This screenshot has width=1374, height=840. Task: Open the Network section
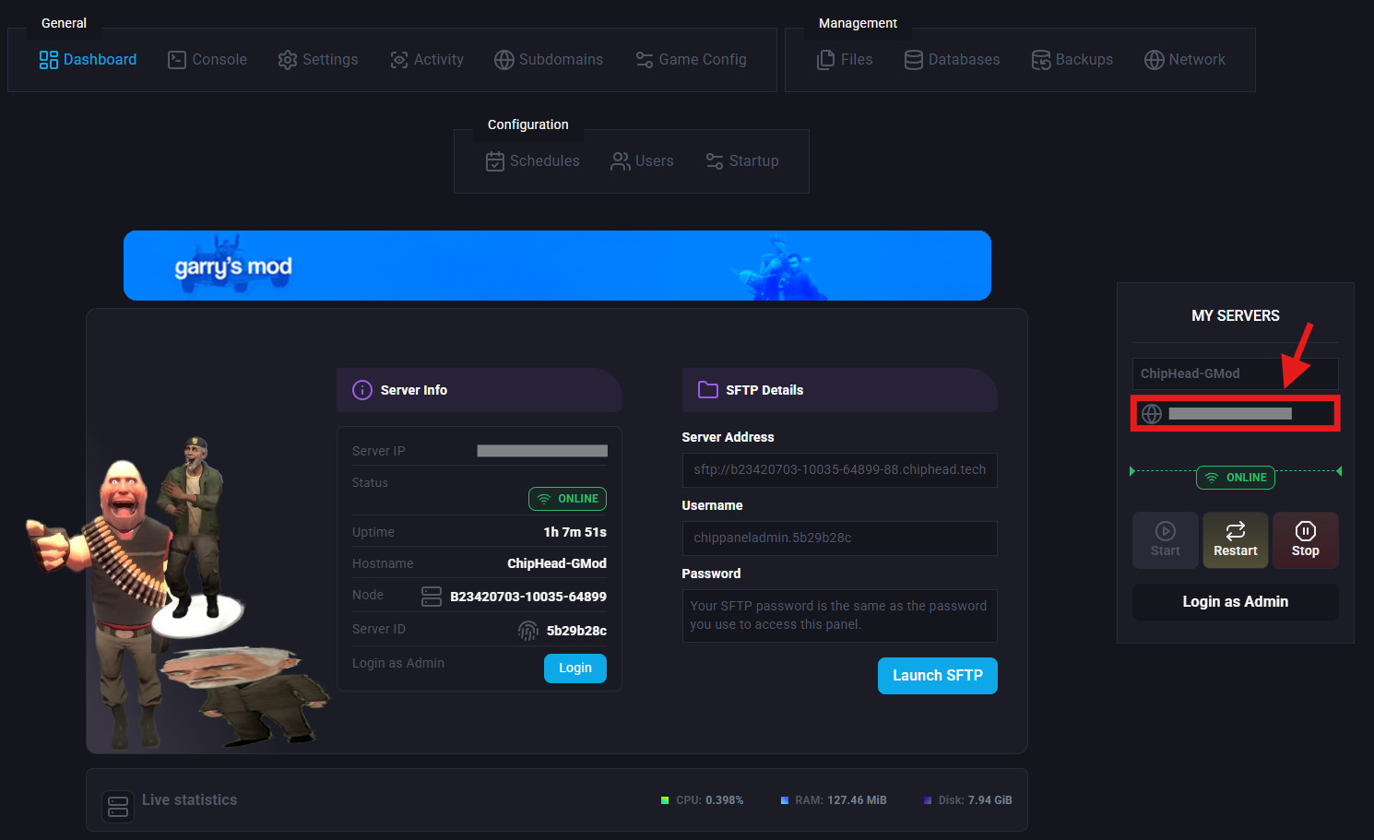pos(1185,60)
